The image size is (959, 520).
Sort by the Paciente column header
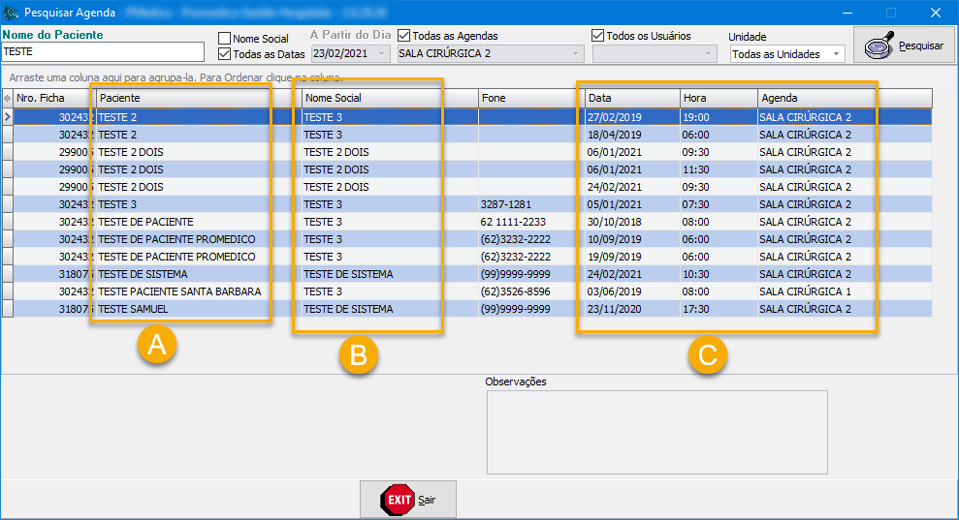click(x=182, y=98)
